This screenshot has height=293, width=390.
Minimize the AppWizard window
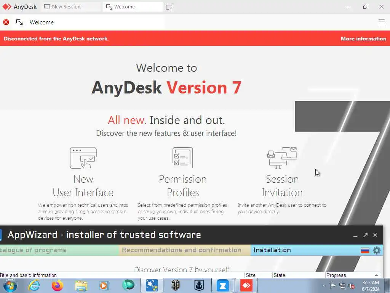click(x=355, y=235)
